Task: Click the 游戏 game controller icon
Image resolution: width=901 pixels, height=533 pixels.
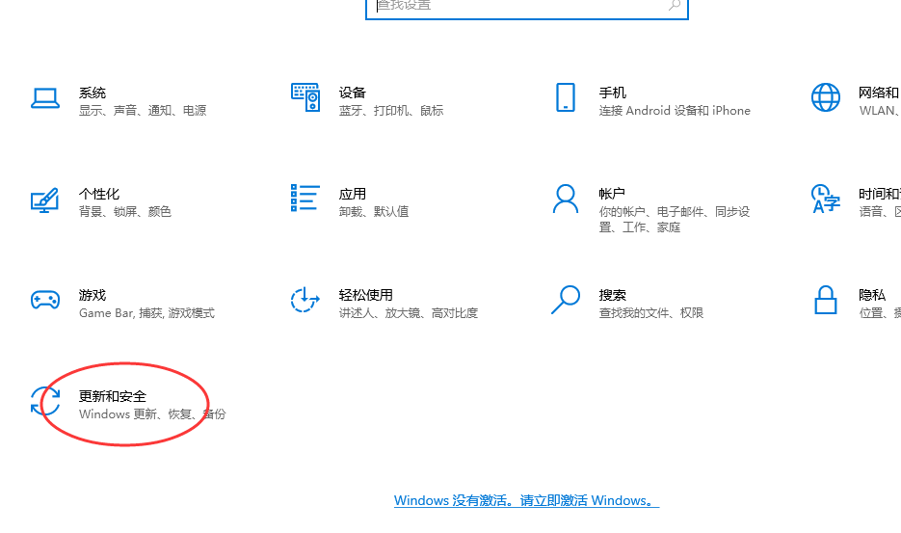Action: pyautogui.click(x=45, y=300)
